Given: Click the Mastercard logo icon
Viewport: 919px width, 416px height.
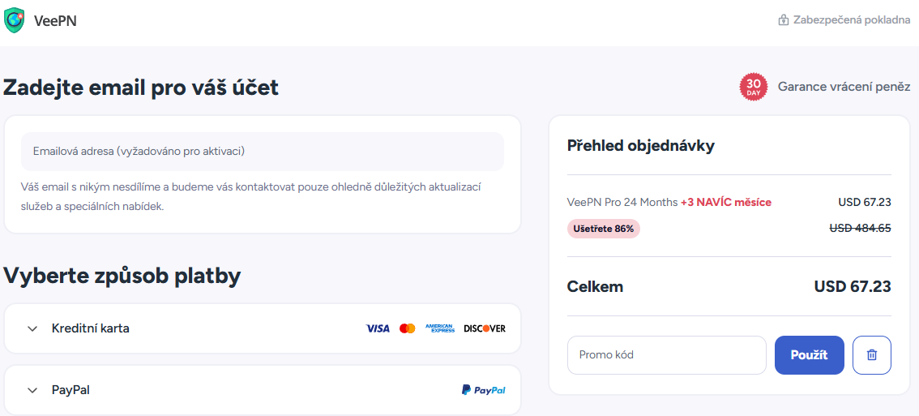Looking at the screenshot, I should (408, 328).
